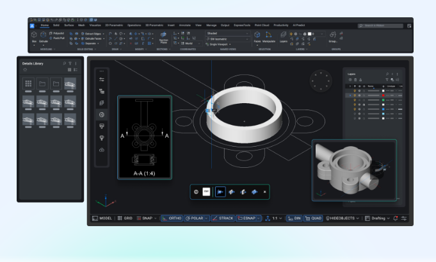Image resolution: width=436 pixels, height=262 pixels.
Task: Toggle visibility bulb of red layer
Action: (355, 95)
